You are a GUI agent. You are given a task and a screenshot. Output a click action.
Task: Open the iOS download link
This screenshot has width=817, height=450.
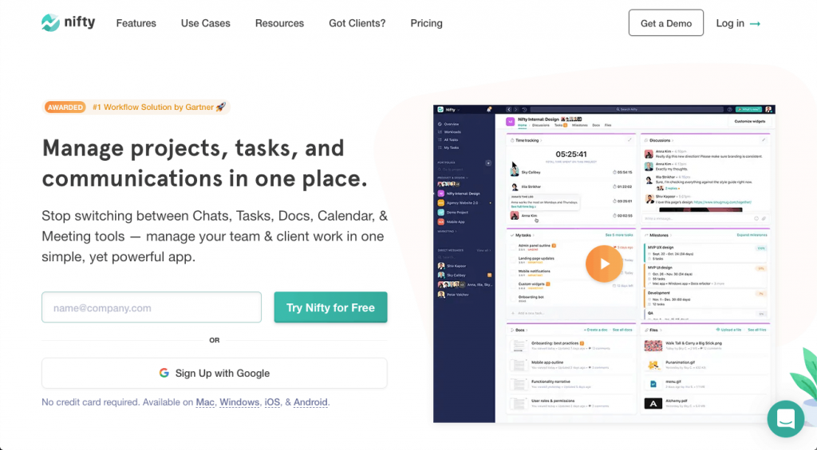tap(272, 402)
